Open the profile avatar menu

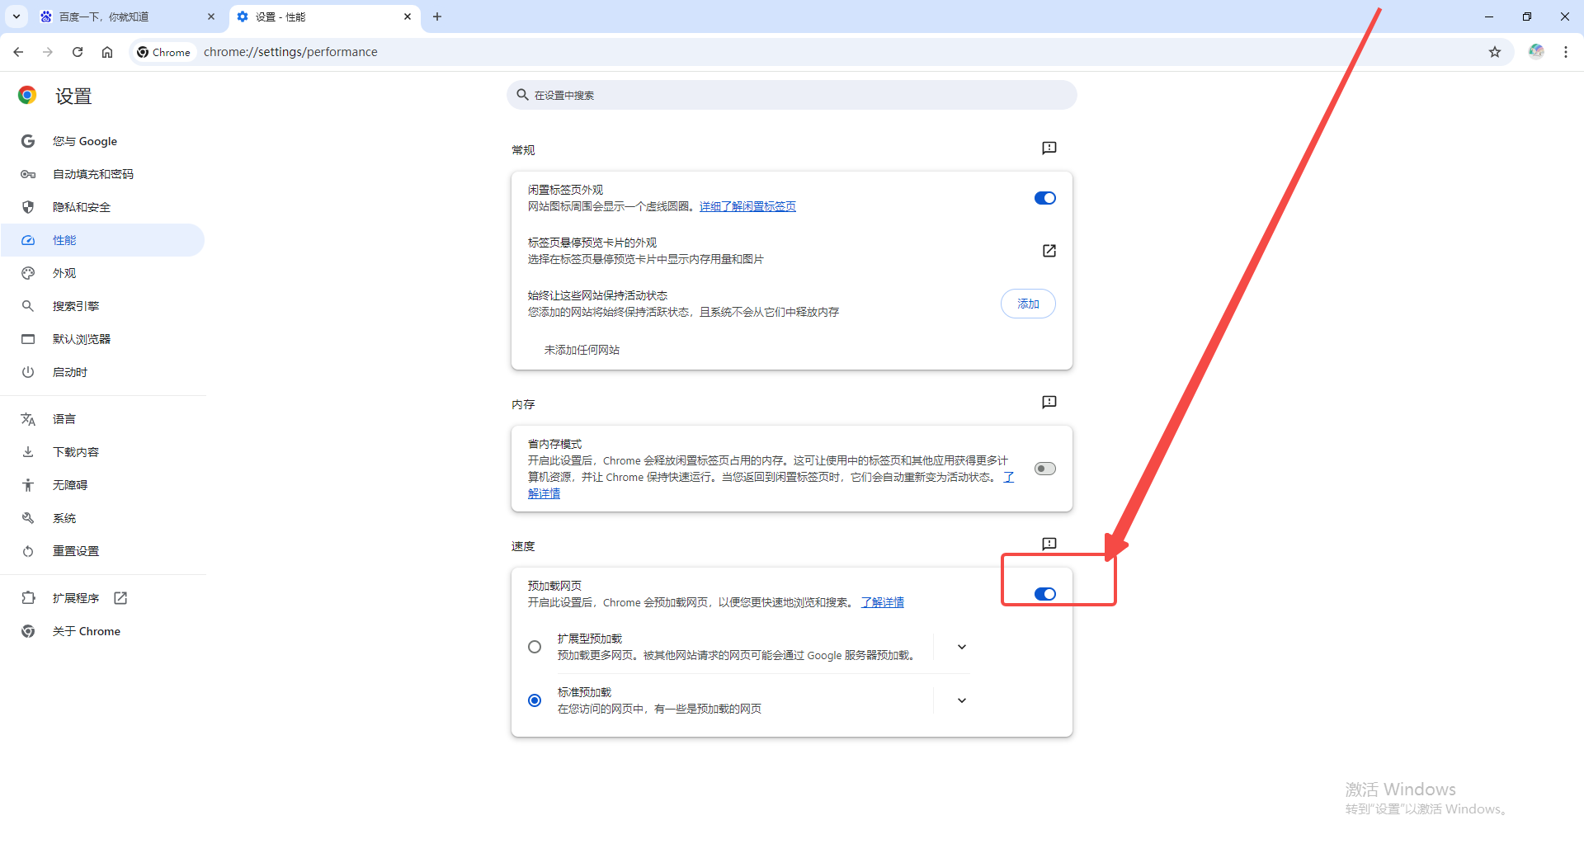pos(1536,52)
